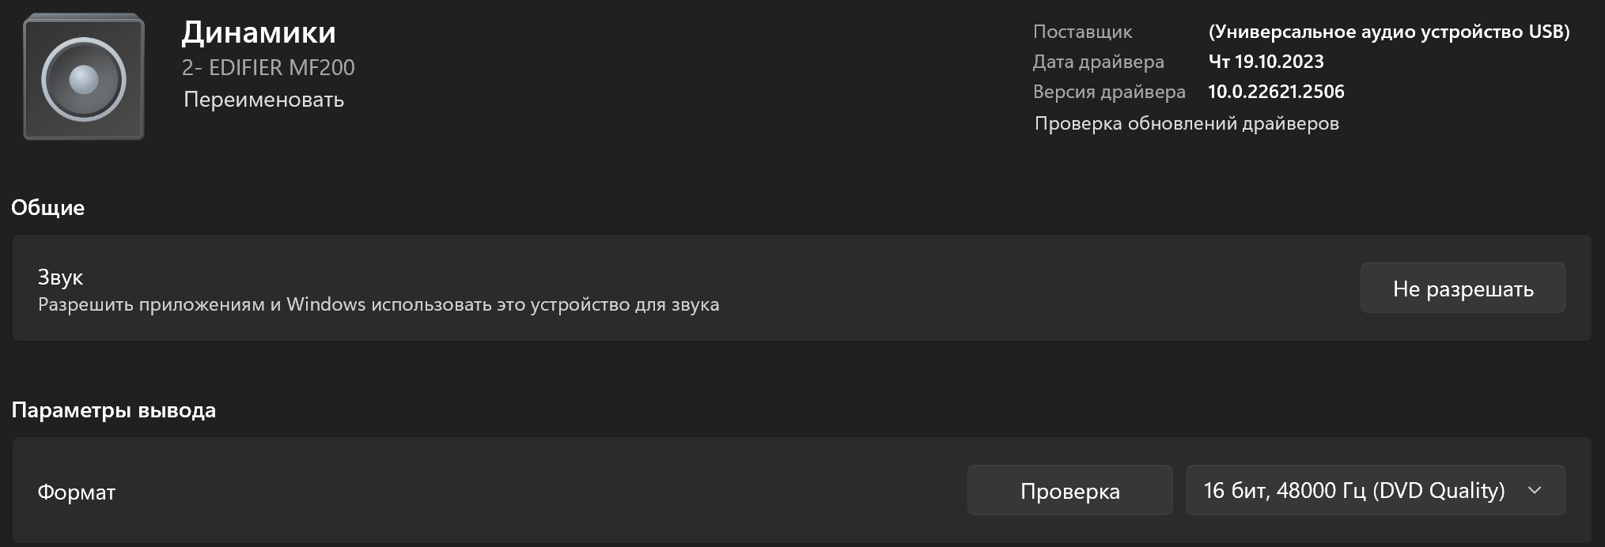Select the driver date "Чт 19.10.2023"

pos(1266,62)
